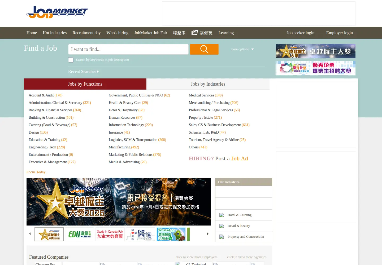Click the main 卓越僱主大獎2026 focus banner
The image size is (382, 265).
pyautogui.click(x=119, y=202)
